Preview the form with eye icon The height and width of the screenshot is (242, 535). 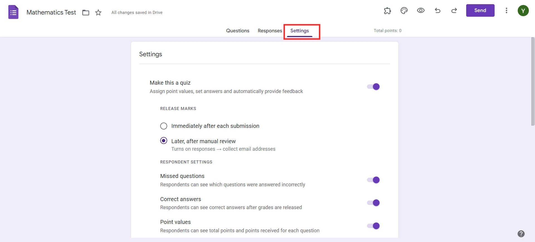[421, 11]
